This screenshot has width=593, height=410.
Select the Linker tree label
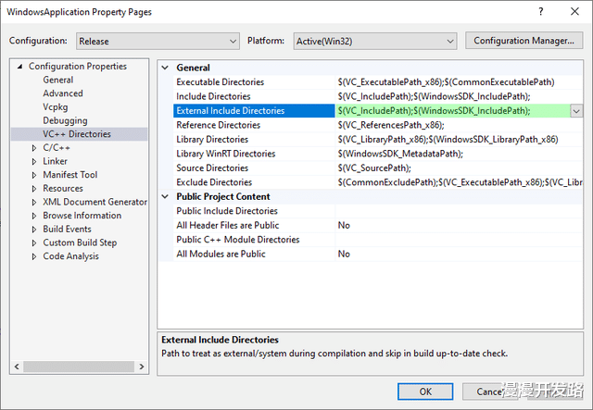pyautogui.click(x=55, y=161)
